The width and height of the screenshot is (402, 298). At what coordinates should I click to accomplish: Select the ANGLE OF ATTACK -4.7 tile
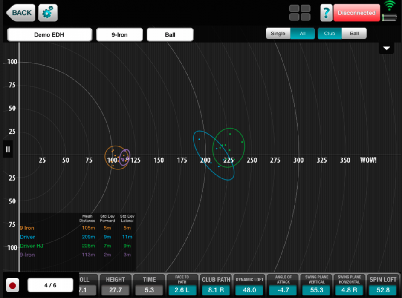283,285
